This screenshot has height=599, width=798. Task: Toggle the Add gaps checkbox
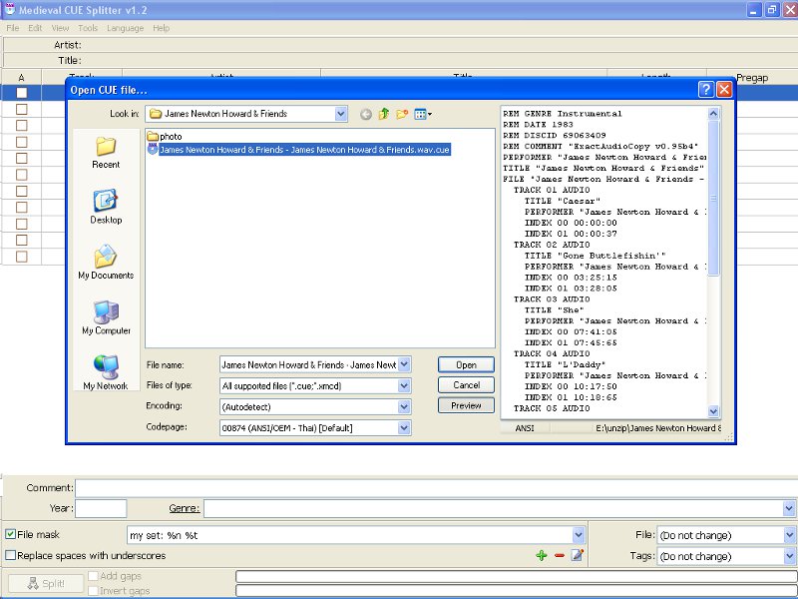(x=93, y=576)
